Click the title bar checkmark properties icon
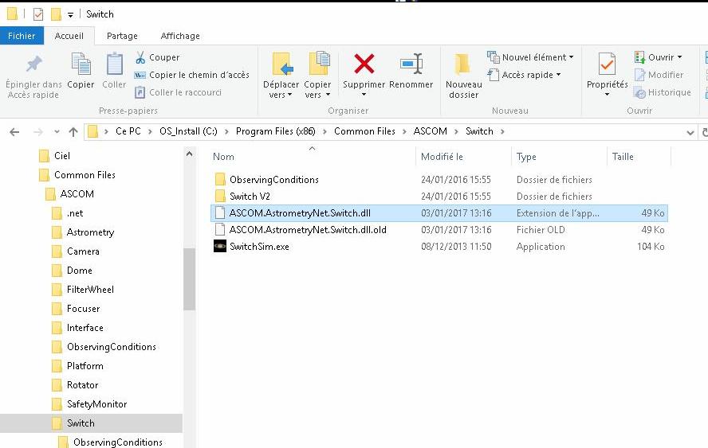The image size is (708, 448). point(38,14)
